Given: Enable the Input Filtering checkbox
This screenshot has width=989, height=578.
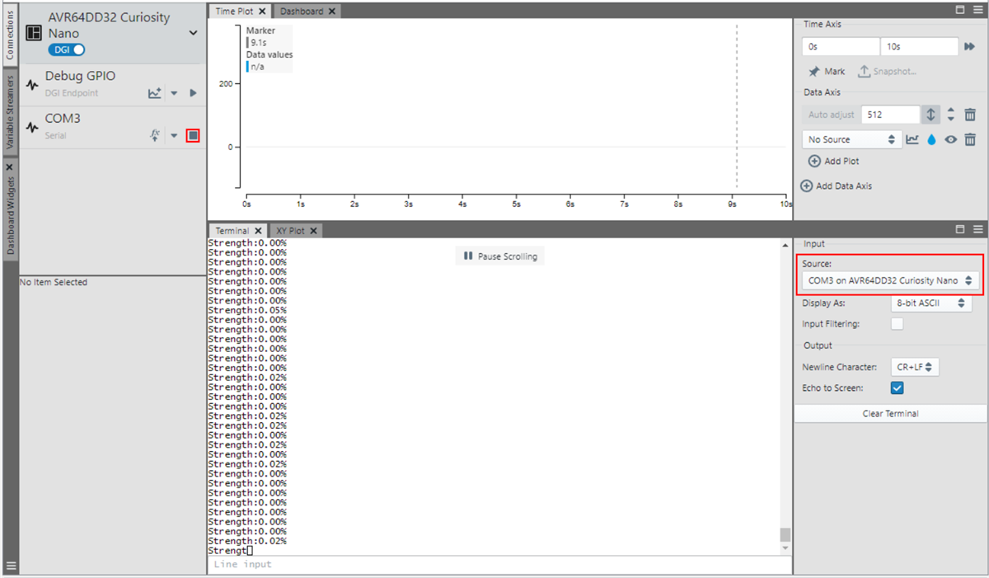Looking at the screenshot, I should 897,324.
